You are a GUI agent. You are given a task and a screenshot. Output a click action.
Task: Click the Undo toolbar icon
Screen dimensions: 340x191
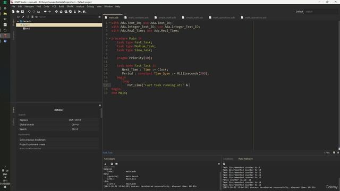click(x=29, y=12)
